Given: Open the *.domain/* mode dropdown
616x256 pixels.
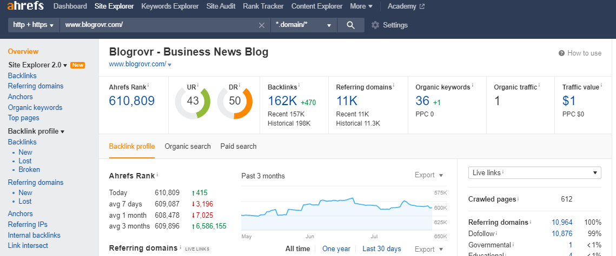Looking at the screenshot, I should point(303,25).
